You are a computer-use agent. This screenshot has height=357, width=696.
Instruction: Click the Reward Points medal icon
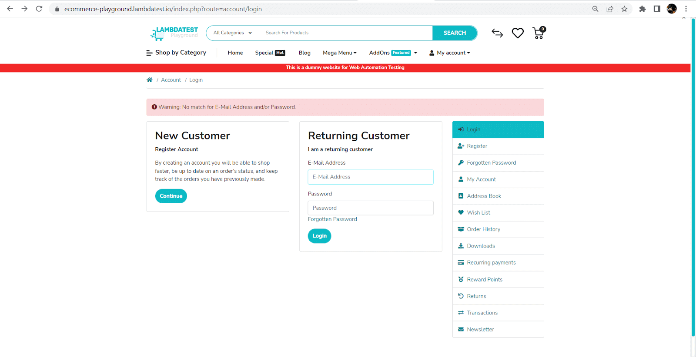pyautogui.click(x=461, y=279)
